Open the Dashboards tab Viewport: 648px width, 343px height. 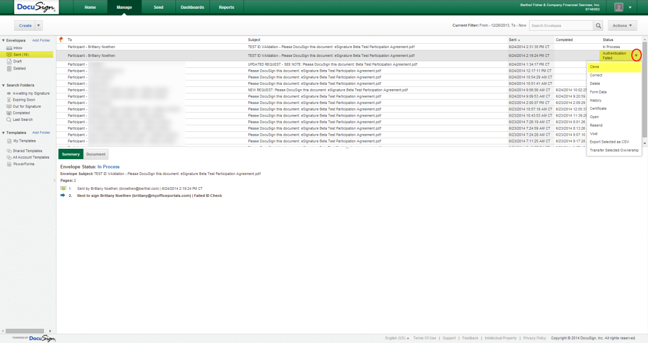click(192, 8)
